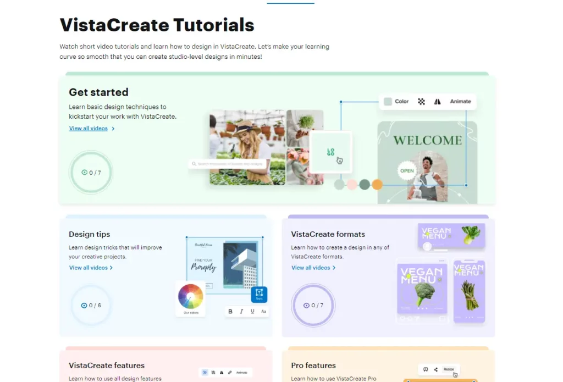Click the OPEN badge on Welcome design
The height and width of the screenshot is (382, 563).
407,171
